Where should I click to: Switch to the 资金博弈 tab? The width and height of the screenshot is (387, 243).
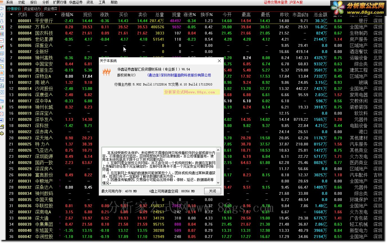tap(50, 9)
